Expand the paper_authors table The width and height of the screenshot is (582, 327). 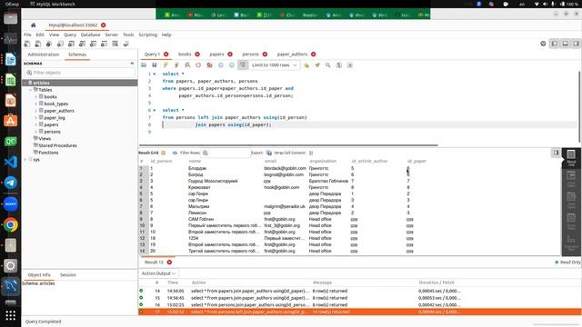point(36,111)
